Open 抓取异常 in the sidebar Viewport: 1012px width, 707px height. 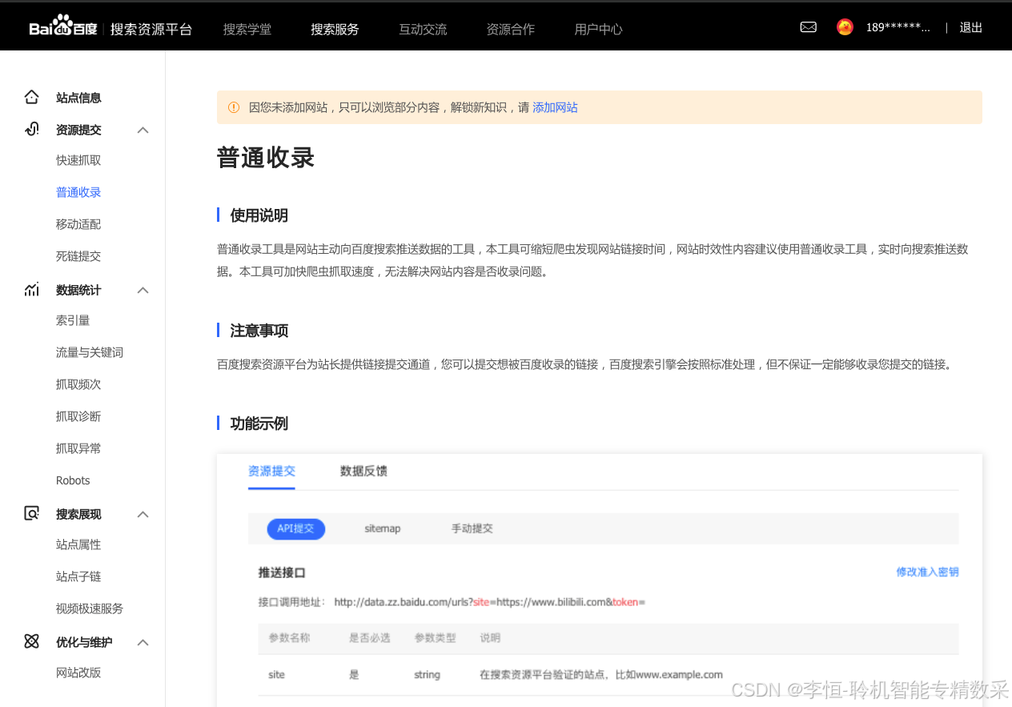pyautogui.click(x=78, y=448)
